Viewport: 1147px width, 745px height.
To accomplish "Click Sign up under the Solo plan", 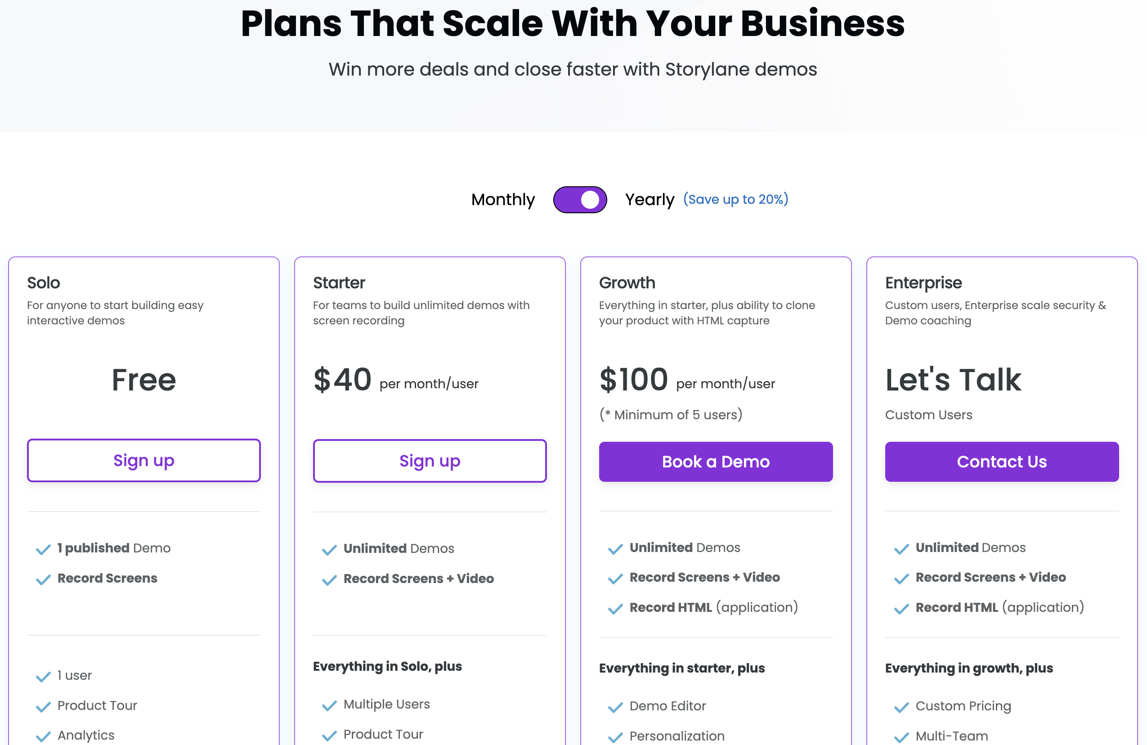I will (143, 460).
